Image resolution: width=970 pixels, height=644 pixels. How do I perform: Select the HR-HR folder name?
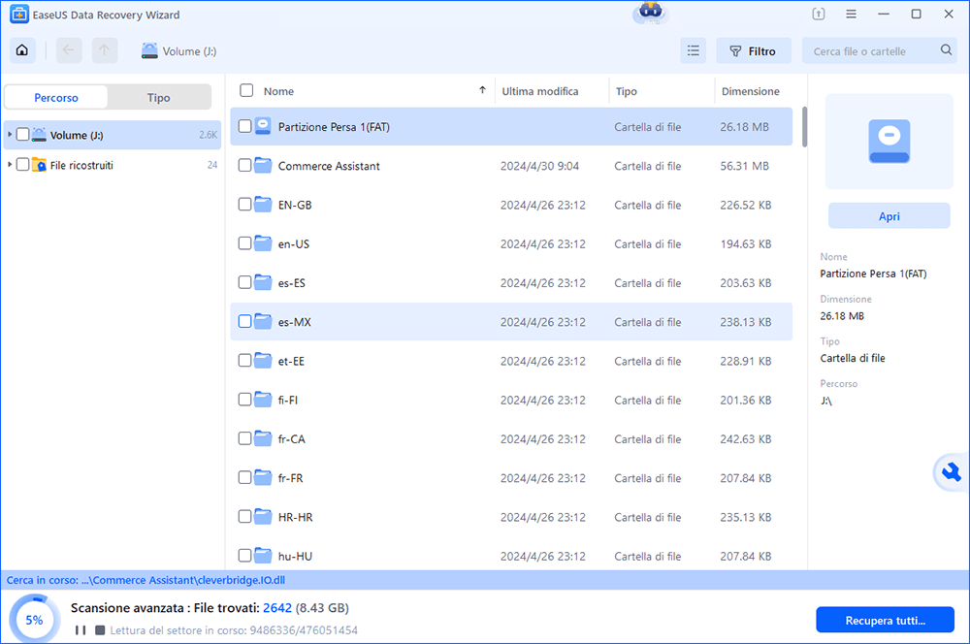pyautogui.click(x=295, y=517)
